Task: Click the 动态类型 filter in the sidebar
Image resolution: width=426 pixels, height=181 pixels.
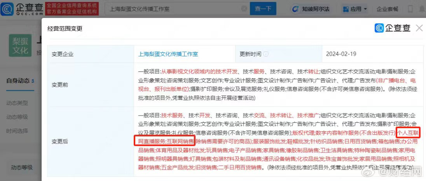Action: [x=17, y=103]
